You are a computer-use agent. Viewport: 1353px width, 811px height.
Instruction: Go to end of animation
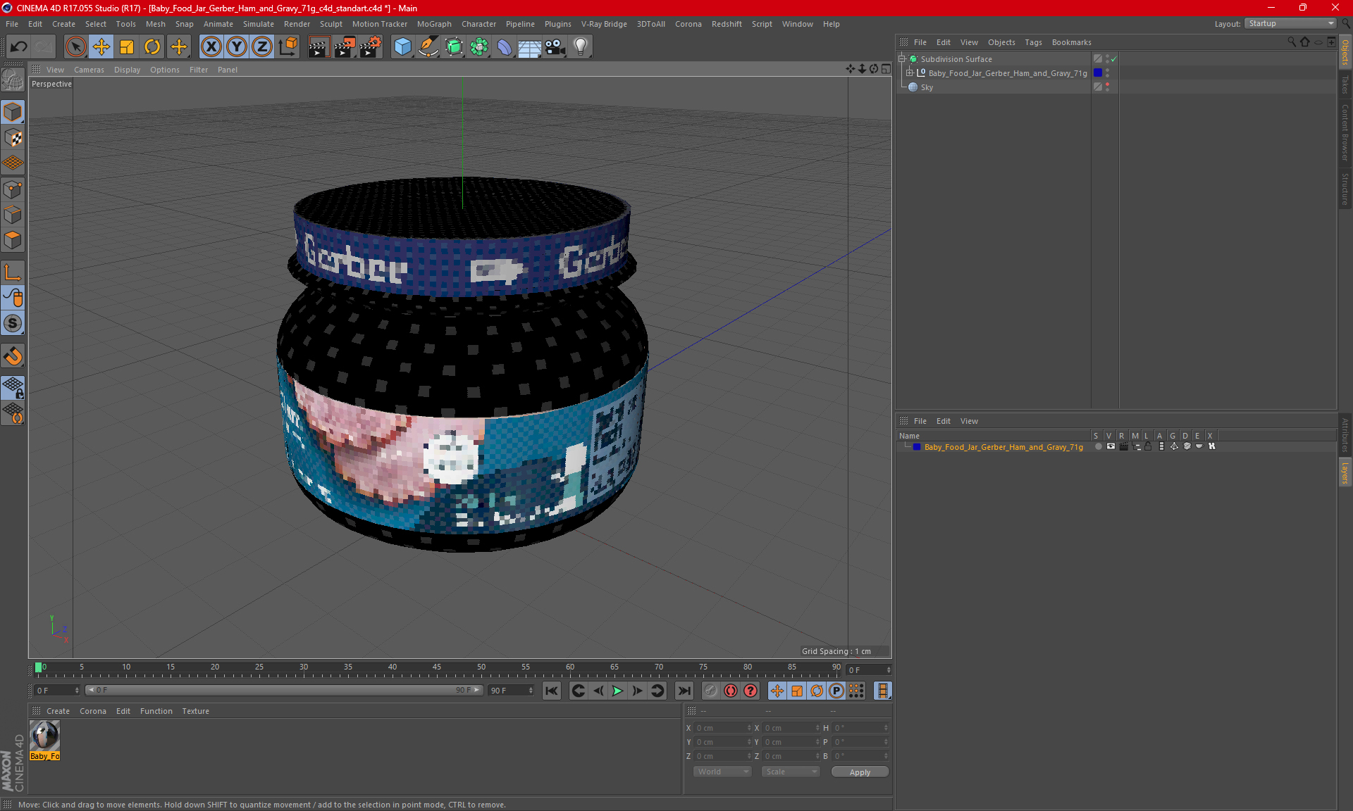coord(684,691)
